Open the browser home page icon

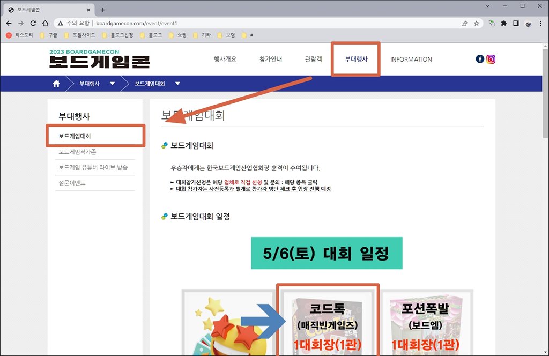pyautogui.click(x=45, y=23)
